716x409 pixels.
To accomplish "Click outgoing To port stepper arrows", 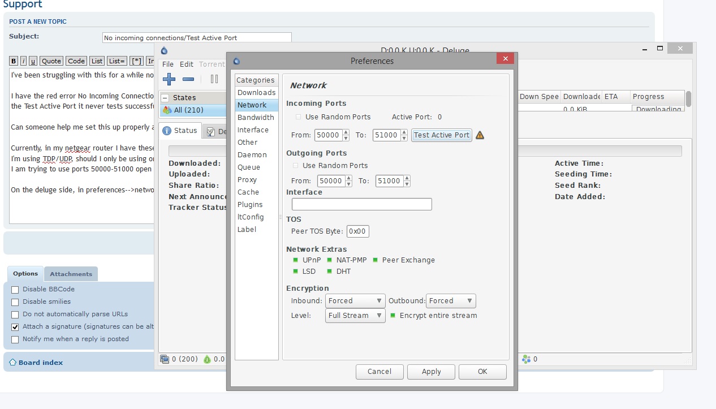I will pyautogui.click(x=407, y=181).
